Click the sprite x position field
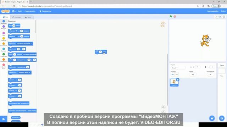227x127 pixels. 198,67
